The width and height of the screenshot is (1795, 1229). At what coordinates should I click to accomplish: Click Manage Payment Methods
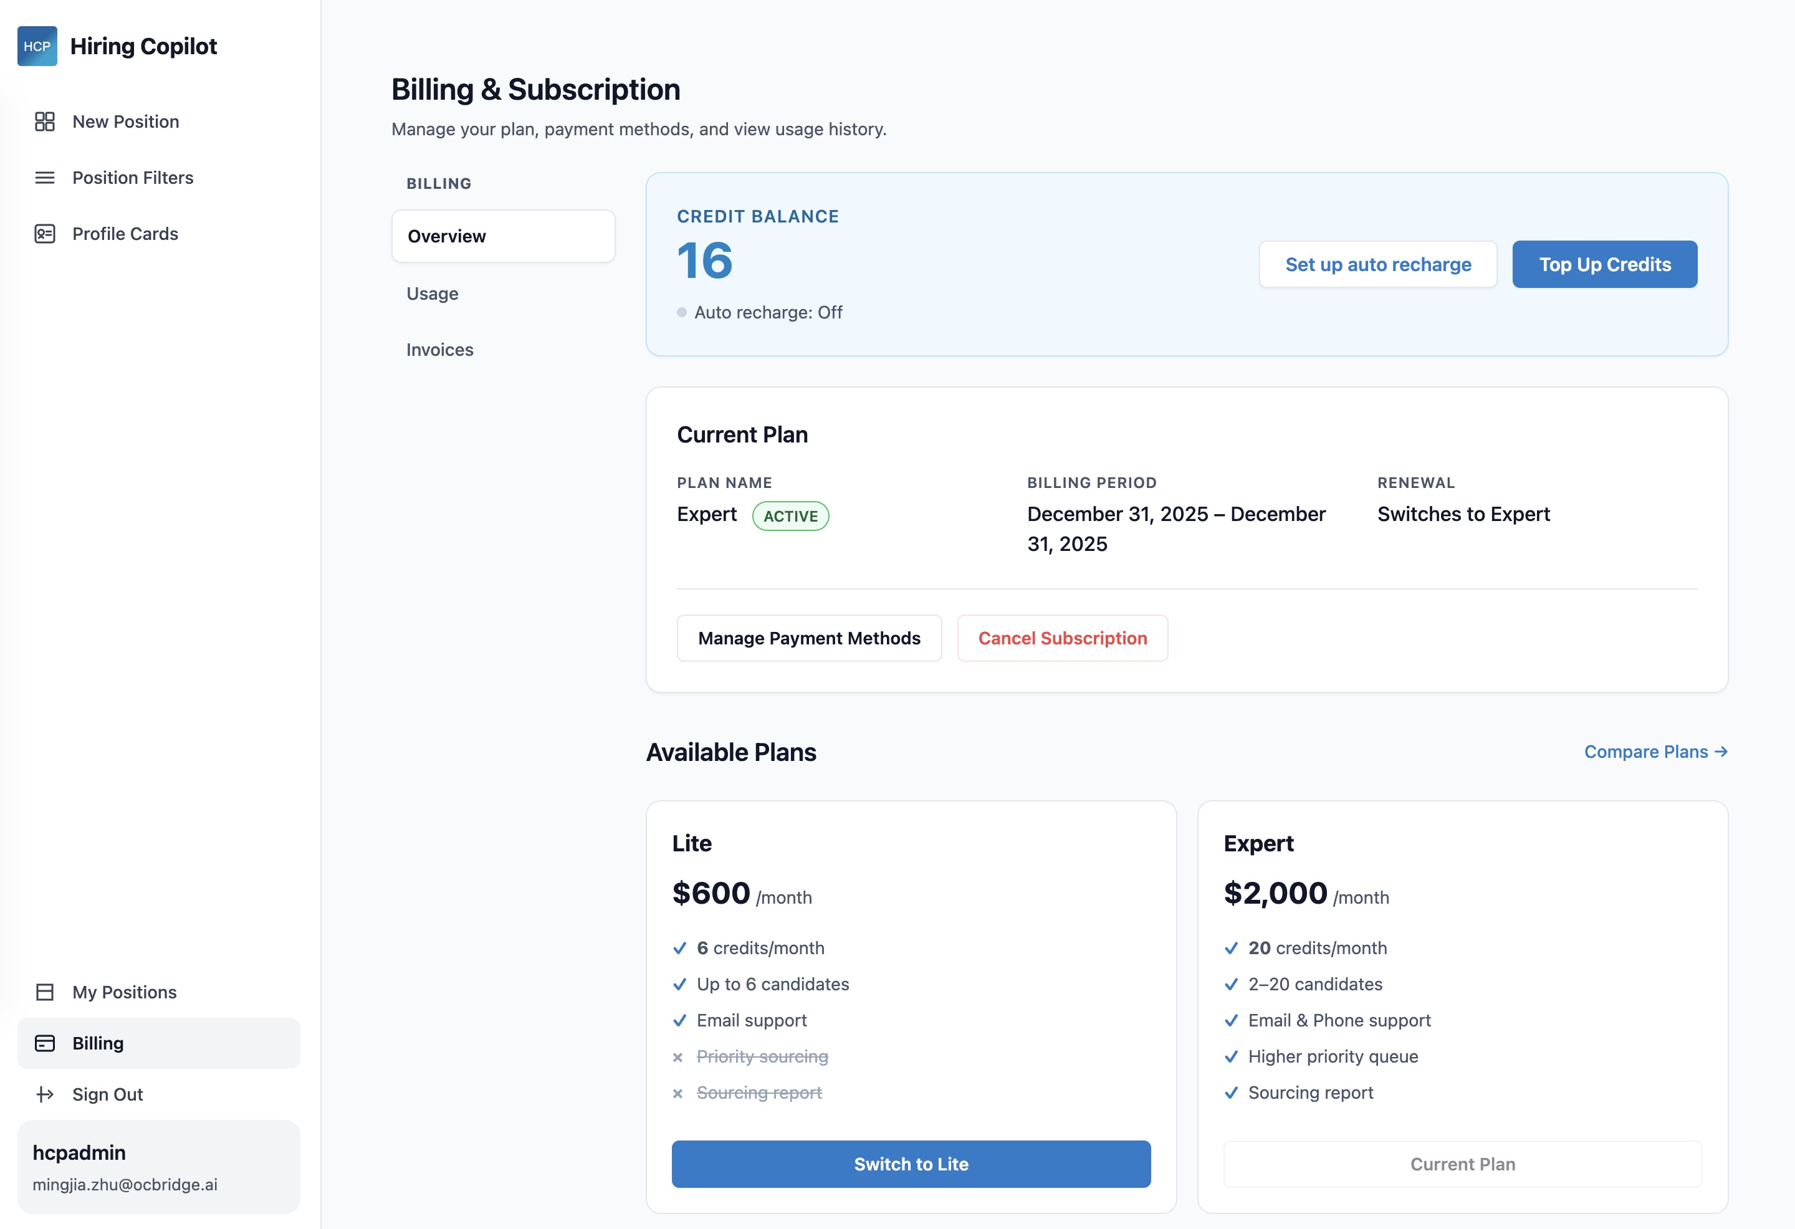[810, 638]
